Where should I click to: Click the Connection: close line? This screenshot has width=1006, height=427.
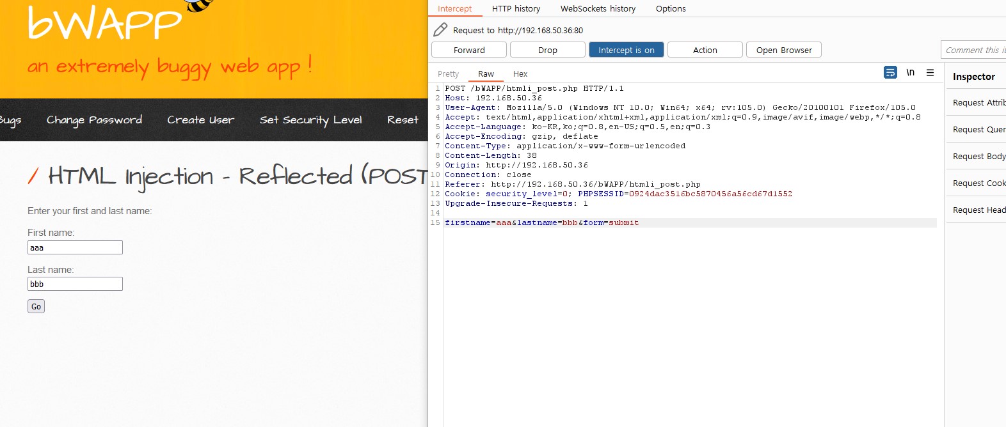[488, 175]
